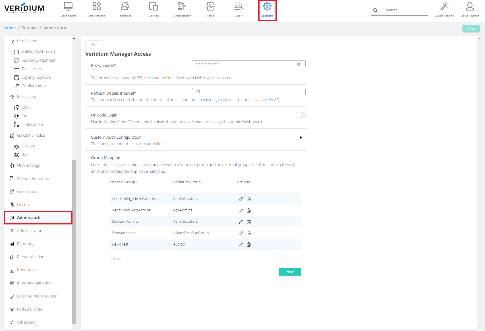Click the New button to add mapping
The image size is (485, 331).
[x=290, y=272]
